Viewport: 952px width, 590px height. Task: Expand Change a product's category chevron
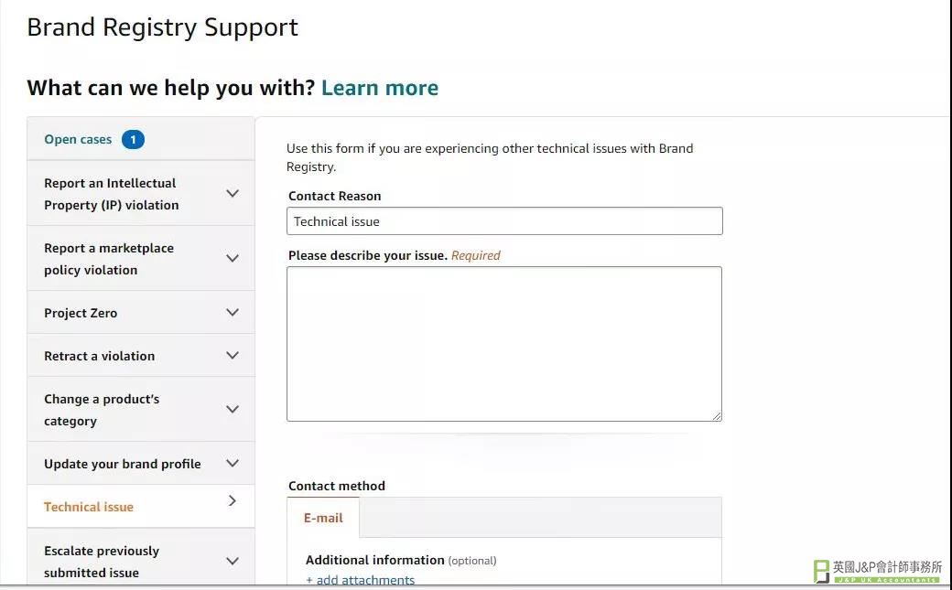pyautogui.click(x=233, y=410)
